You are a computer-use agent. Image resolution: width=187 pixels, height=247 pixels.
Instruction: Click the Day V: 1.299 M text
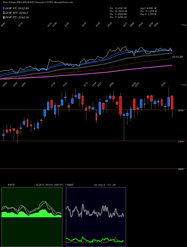[148, 14]
